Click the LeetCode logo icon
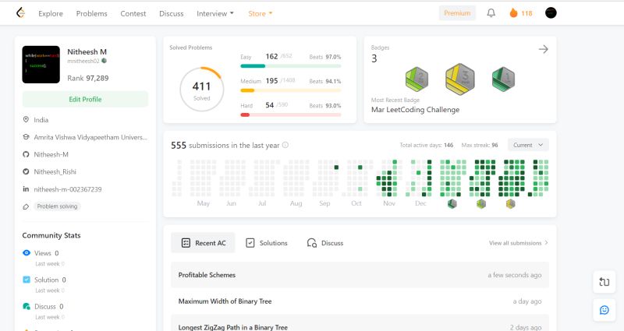The width and height of the screenshot is (624, 331). click(x=20, y=13)
